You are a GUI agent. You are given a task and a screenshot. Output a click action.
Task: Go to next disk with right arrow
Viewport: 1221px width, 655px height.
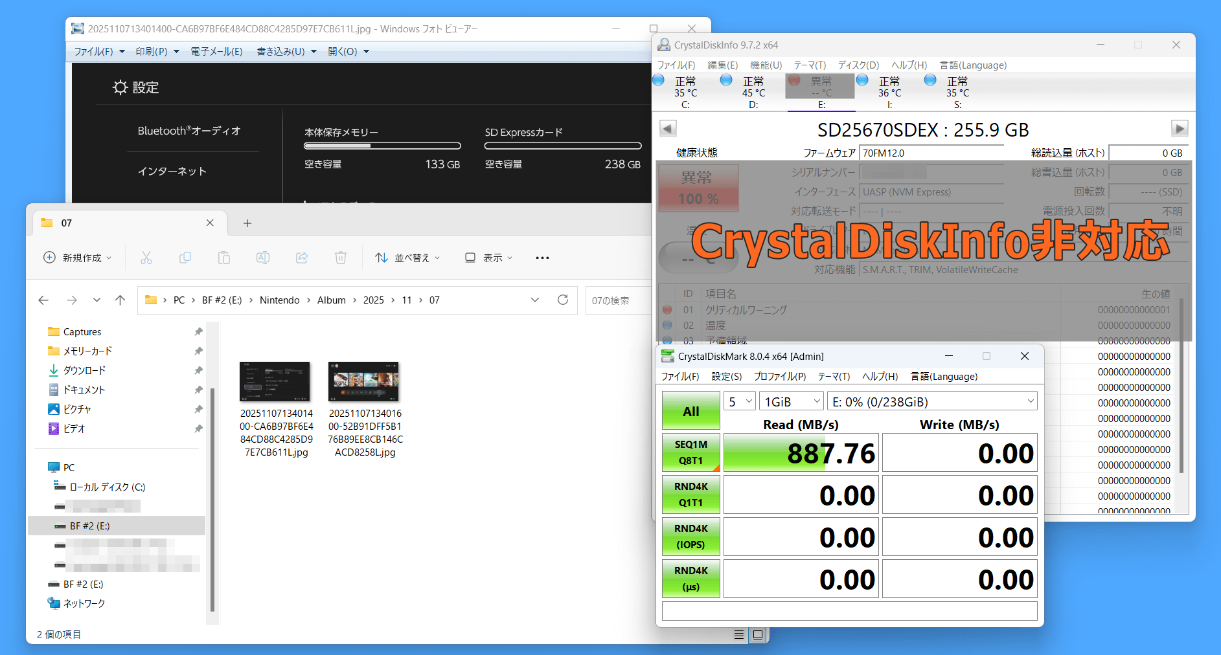tap(1179, 129)
